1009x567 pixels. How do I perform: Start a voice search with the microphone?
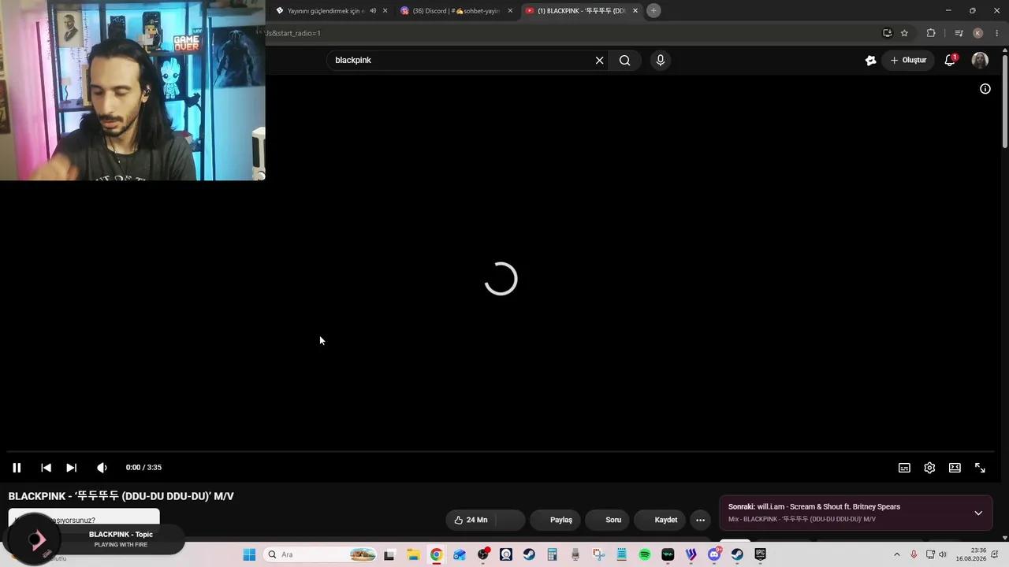coord(661,60)
